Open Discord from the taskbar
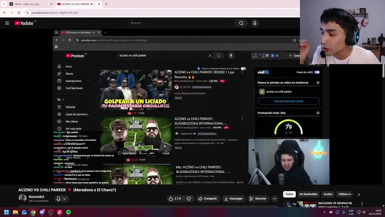 pyautogui.click(x=42, y=212)
